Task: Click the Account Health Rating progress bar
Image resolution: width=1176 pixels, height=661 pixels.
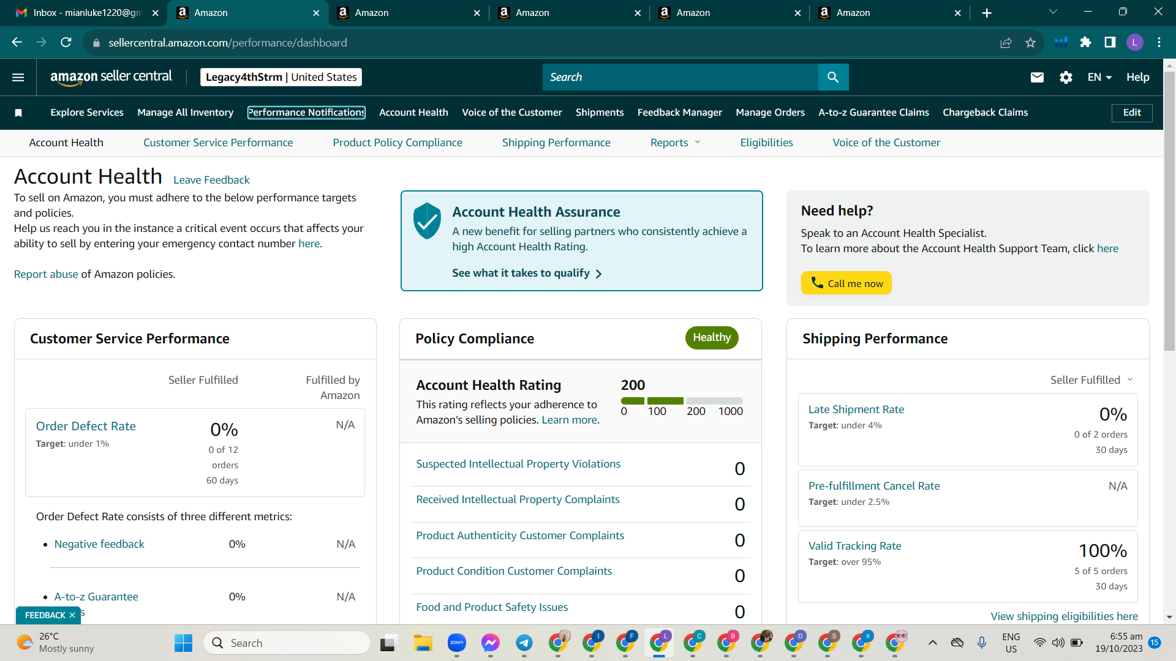Action: pos(682,401)
